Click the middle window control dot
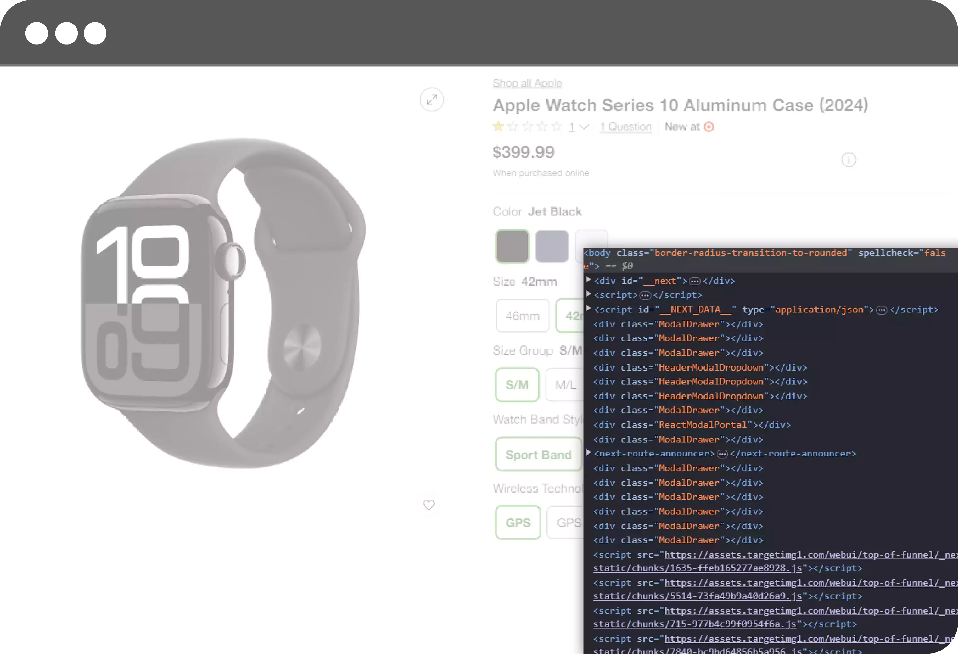This screenshot has height=654, width=958. (x=66, y=33)
